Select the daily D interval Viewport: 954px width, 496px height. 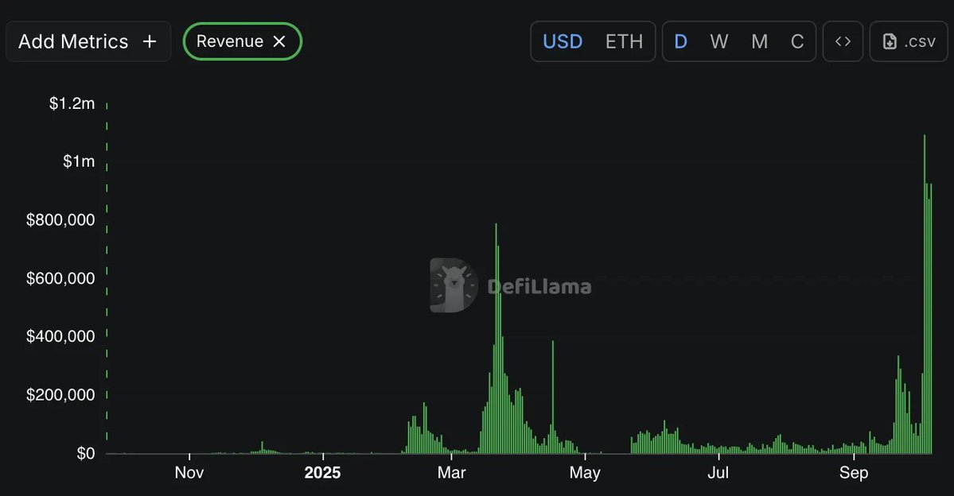click(x=681, y=41)
